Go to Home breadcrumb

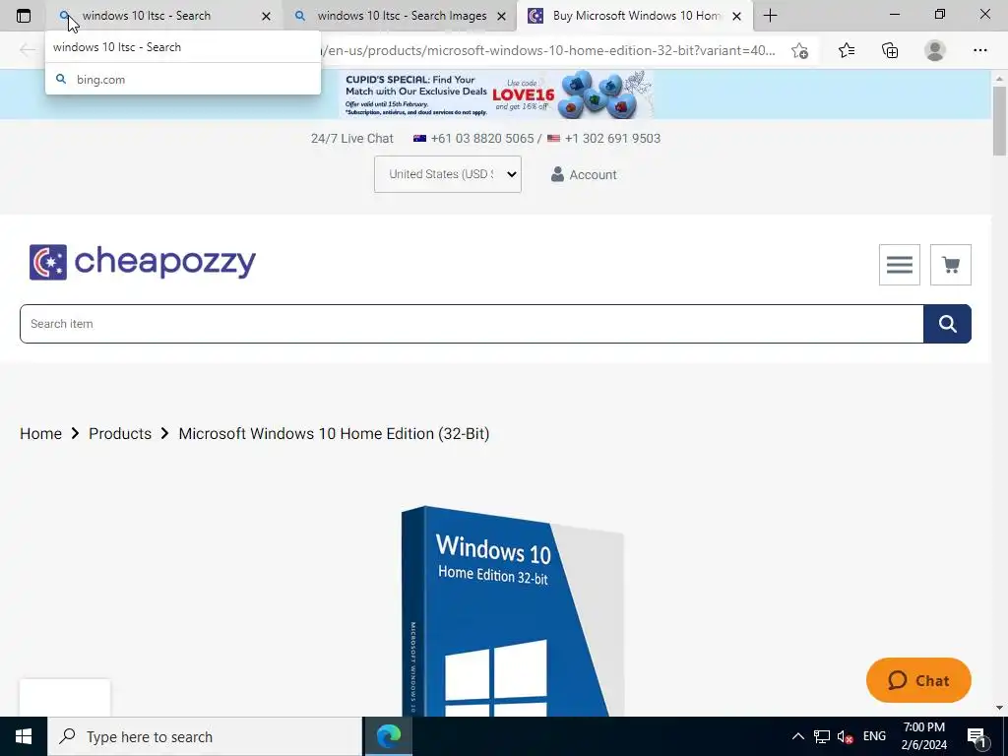click(x=40, y=433)
